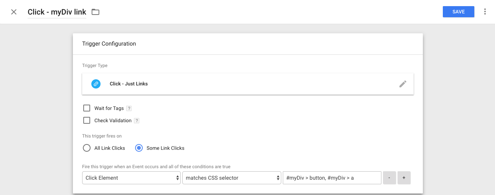This screenshot has height=195, width=495.
Task: Add a condition with the plus button
Action: tap(404, 178)
